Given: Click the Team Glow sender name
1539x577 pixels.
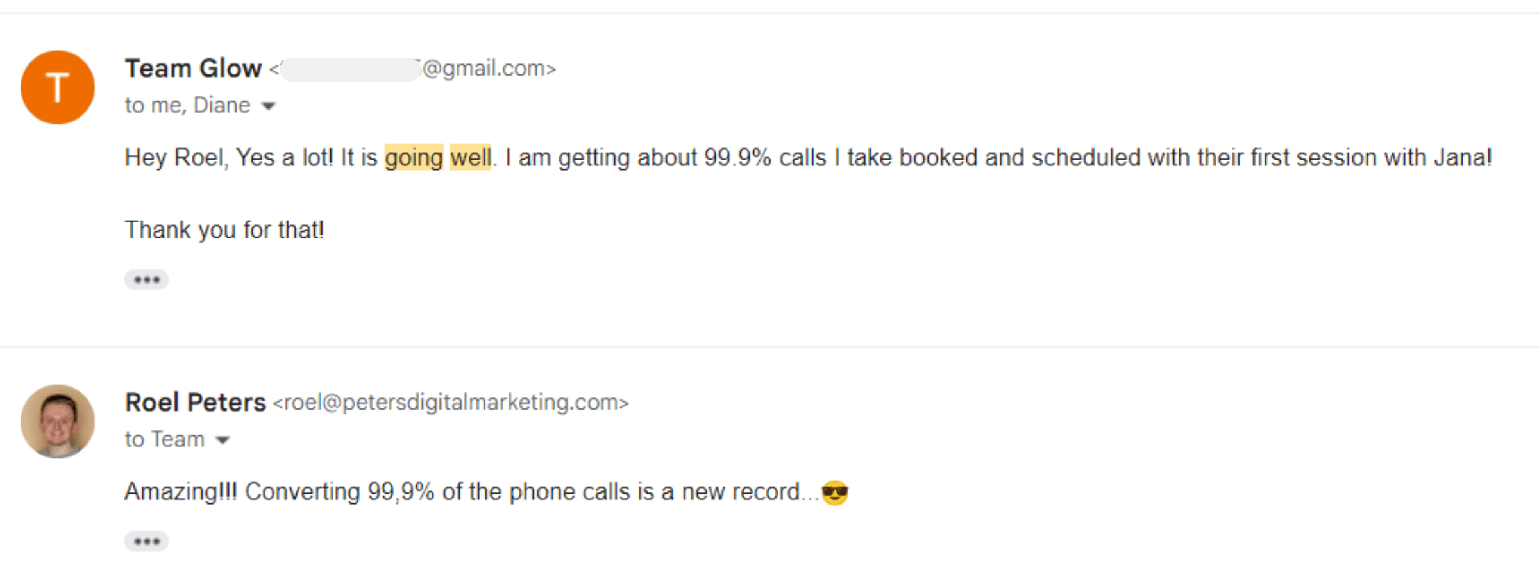Looking at the screenshot, I should click(x=193, y=69).
